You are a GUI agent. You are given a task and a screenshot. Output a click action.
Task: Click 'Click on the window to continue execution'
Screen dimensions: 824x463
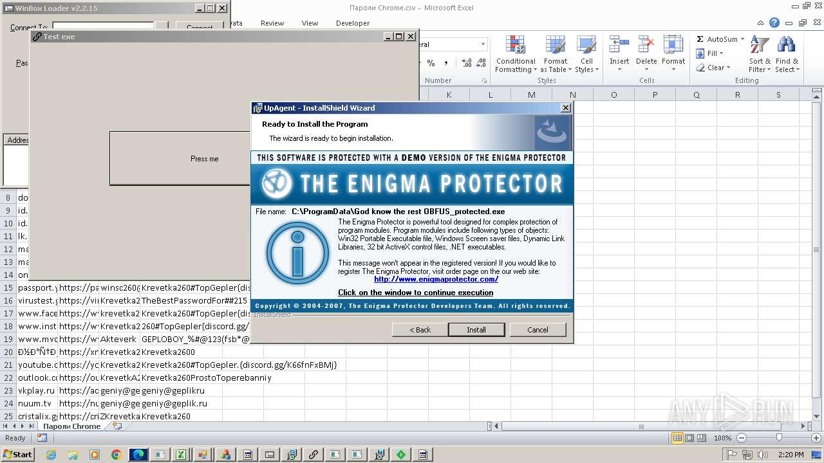point(416,293)
